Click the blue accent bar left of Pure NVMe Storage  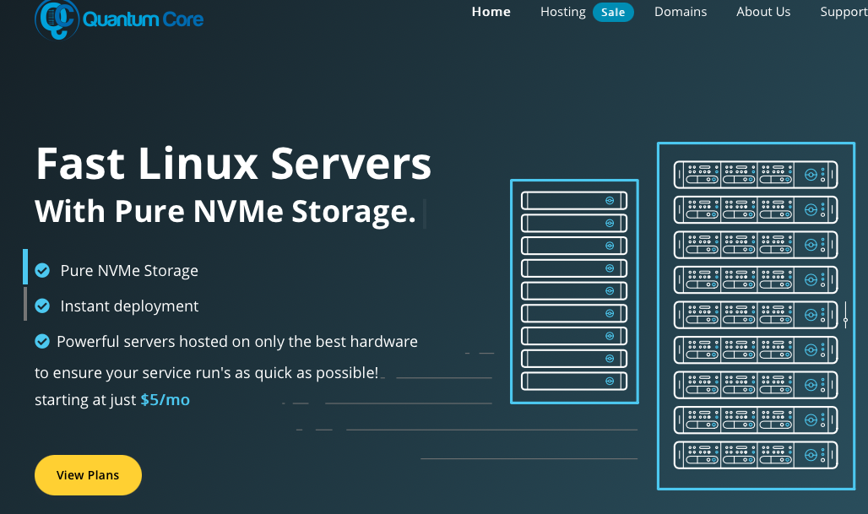(25, 267)
